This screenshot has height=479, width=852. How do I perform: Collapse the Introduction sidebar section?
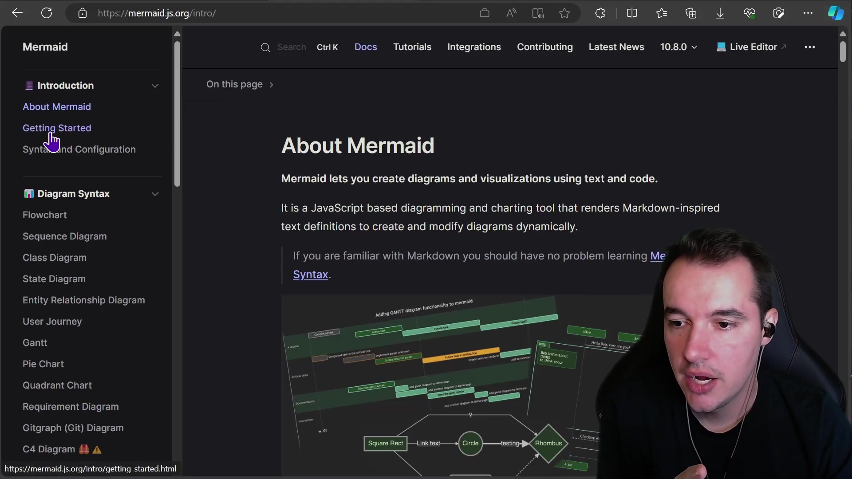coord(155,86)
